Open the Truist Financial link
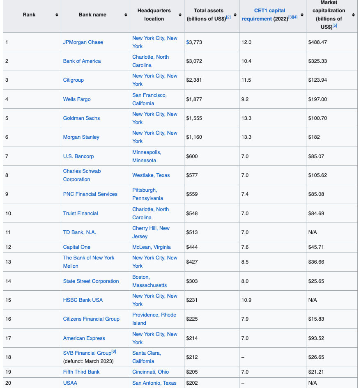Viewport: 361px width, 388px height. tap(80, 214)
